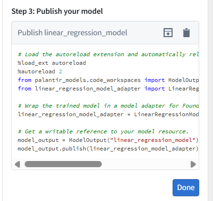Image resolution: width=213 pixels, height=201 pixels.
Task: Click the 'Publish linear_regression_model' snippet title
Action: [x=72, y=33]
